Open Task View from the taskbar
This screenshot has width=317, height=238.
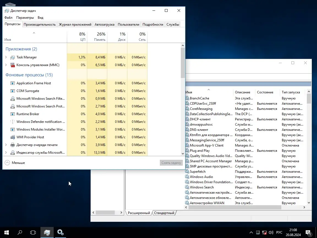coord(33,232)
